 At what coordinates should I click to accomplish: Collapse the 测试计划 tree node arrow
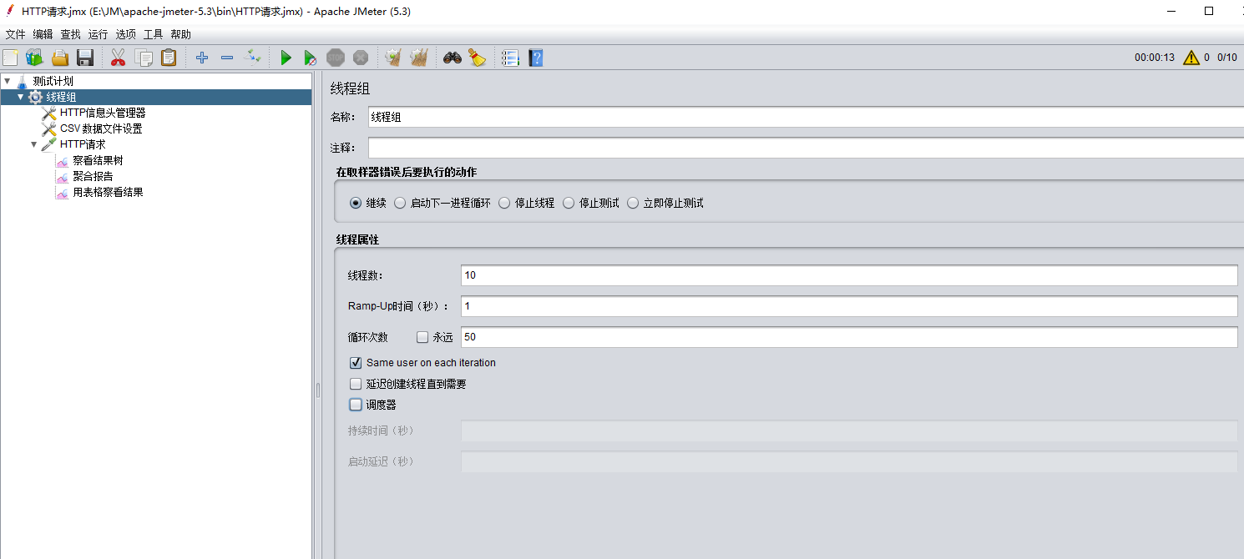pos(8,81)
